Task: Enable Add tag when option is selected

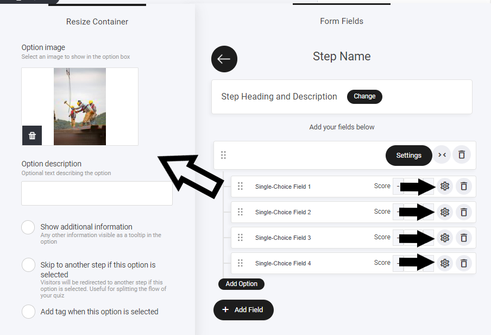Action: pos(28,312)
